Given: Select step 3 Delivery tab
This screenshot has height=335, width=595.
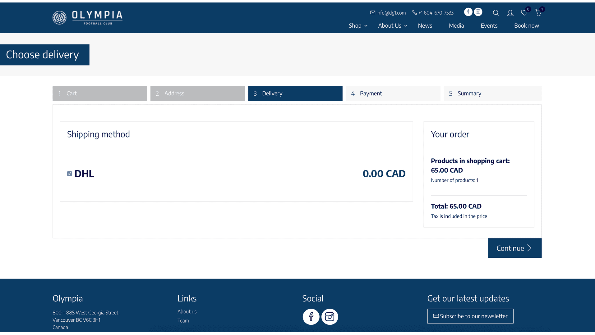Looking at the screenshot, I should [x=295, y=93].
